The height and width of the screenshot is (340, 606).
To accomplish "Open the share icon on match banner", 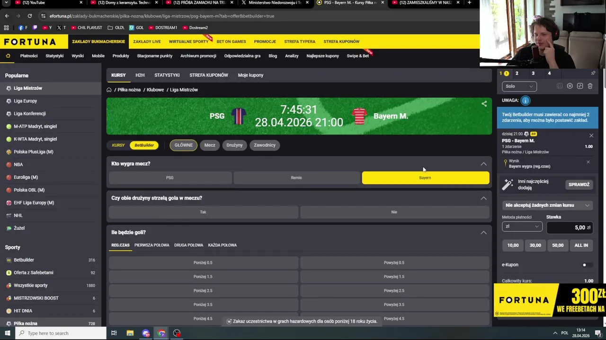I will 484,104.
